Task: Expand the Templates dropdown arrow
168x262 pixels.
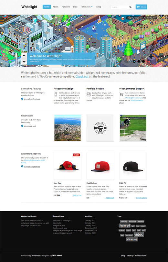Action: pos(92,7)
